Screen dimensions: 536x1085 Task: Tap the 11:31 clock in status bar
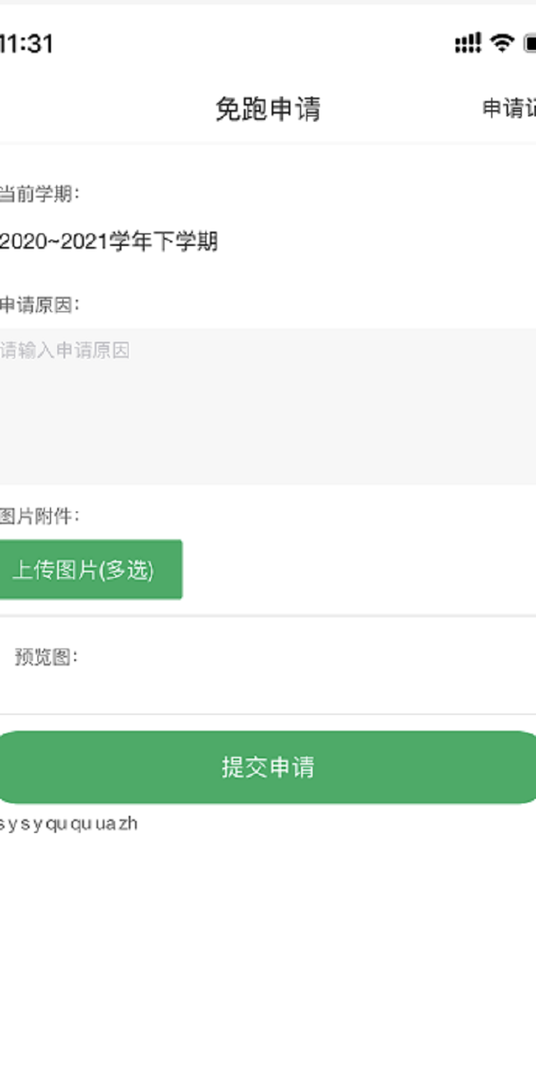click(x=27, y=43)
